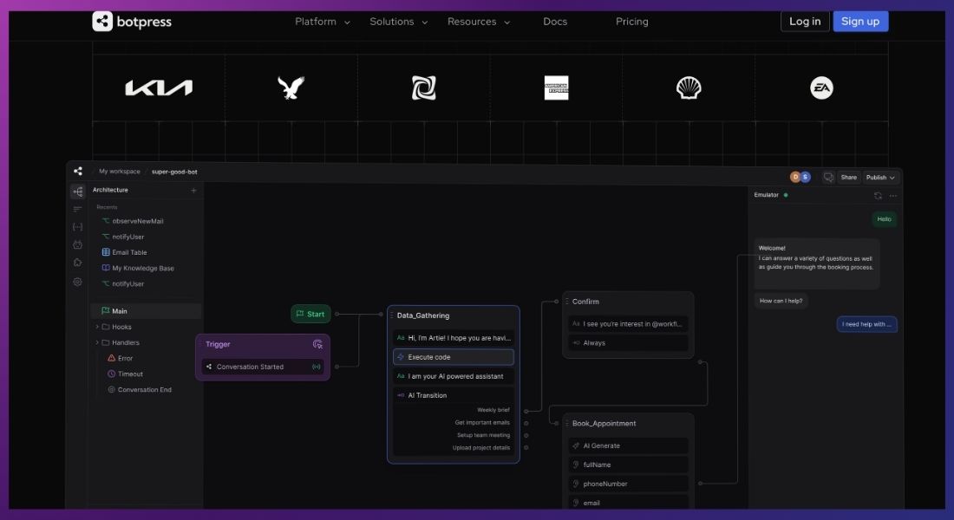Click the Conversation Started signal icon
This screenshot has height=520, width=954.
(317, 367)
